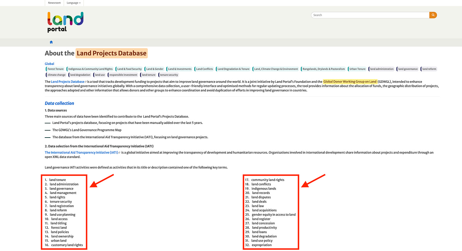Click the 'land acquisitions' key term
Image resolution: width=462 pixels, height=251 pixels.
pos(264,210)
